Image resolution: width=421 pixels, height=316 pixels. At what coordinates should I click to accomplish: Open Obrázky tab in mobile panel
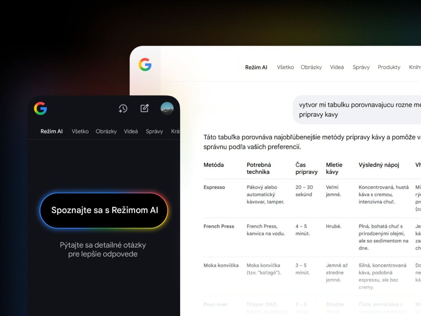pyautogui.click(x=106, y=131)
